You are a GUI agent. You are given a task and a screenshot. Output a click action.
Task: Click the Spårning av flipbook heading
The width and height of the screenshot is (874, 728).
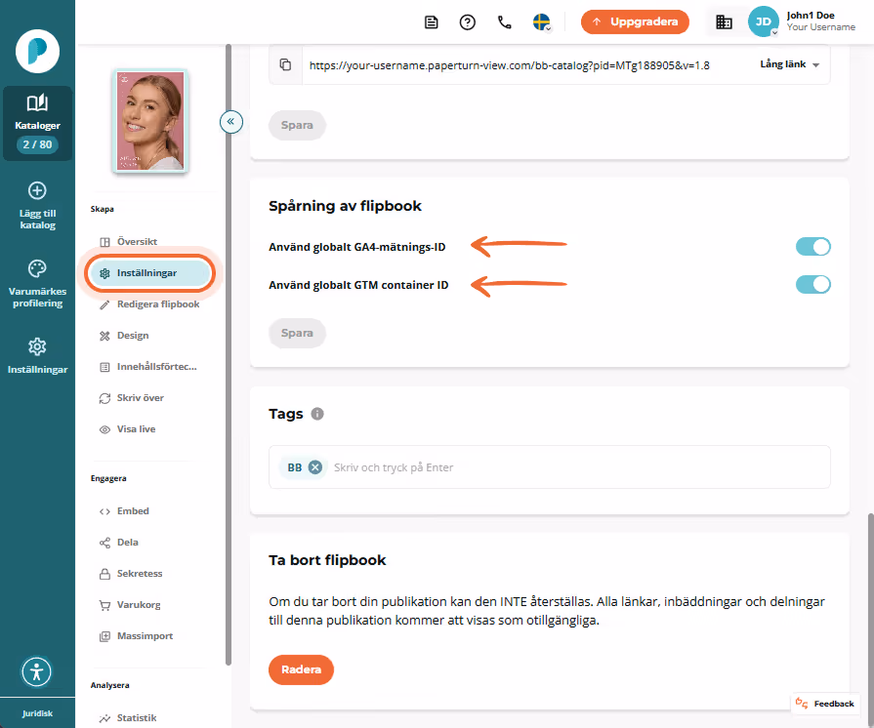[345, 206]
